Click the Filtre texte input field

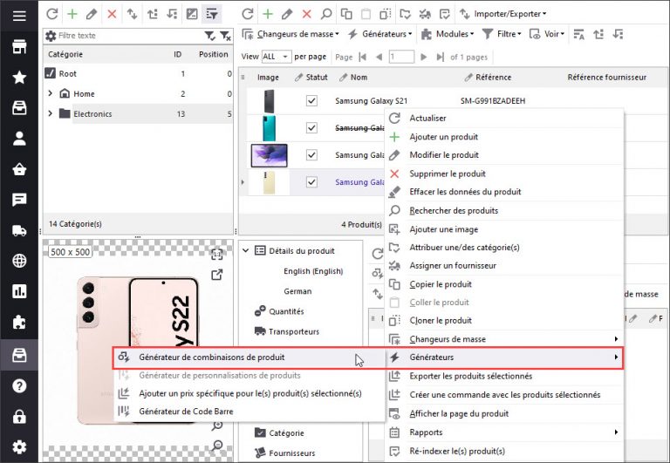pos(129,36)
